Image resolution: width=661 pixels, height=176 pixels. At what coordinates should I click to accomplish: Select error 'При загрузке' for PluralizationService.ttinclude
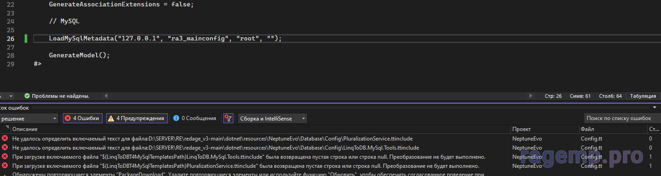245,166
